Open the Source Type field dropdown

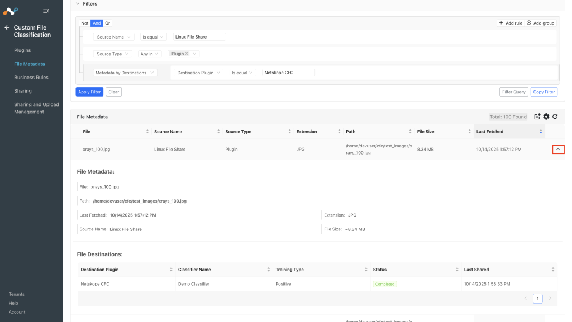click(113, 54)
